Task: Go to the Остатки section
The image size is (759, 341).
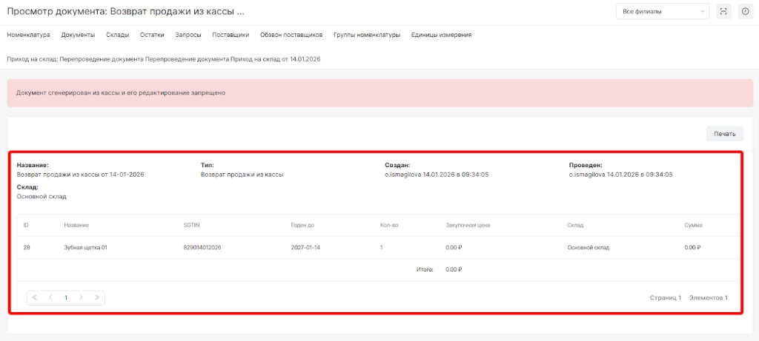Action: click(152, 35)
